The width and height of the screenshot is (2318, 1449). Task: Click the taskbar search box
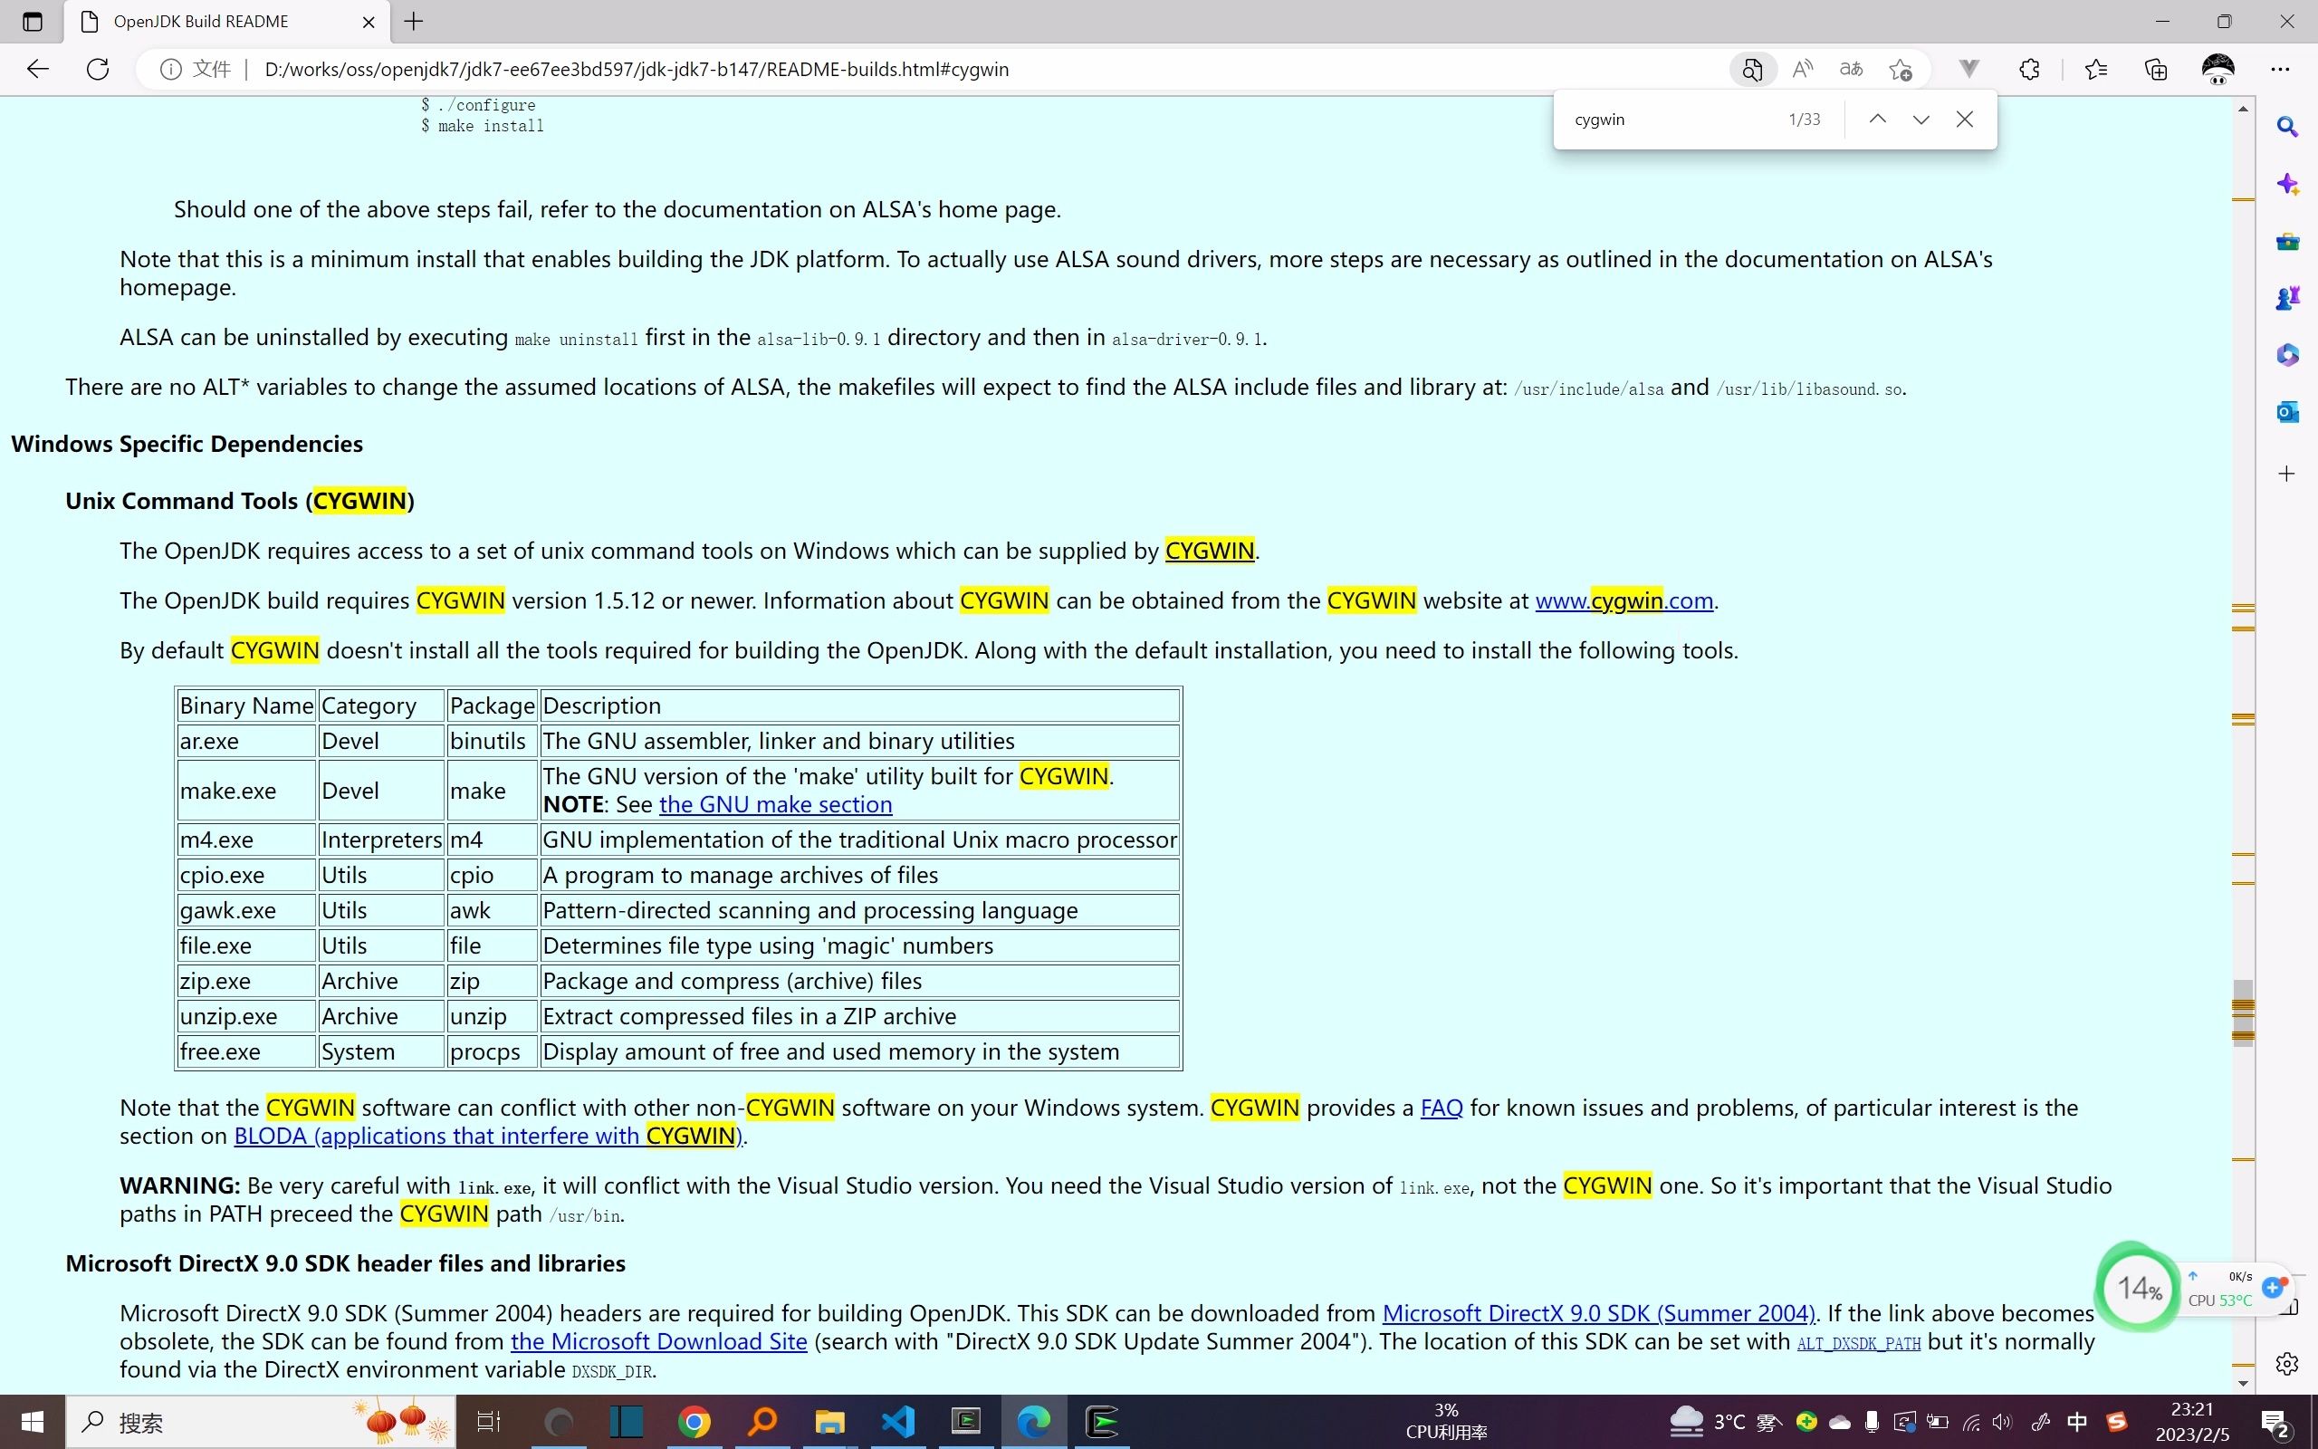tap(261, 1422)
